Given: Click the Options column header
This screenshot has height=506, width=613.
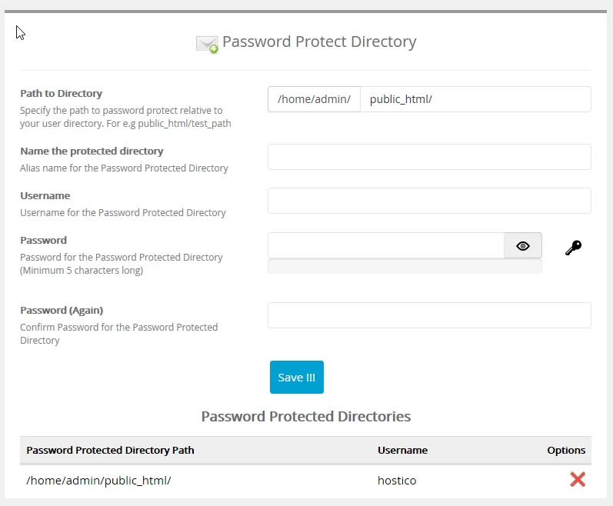Looking at the screenshot, I should (566, 451).
